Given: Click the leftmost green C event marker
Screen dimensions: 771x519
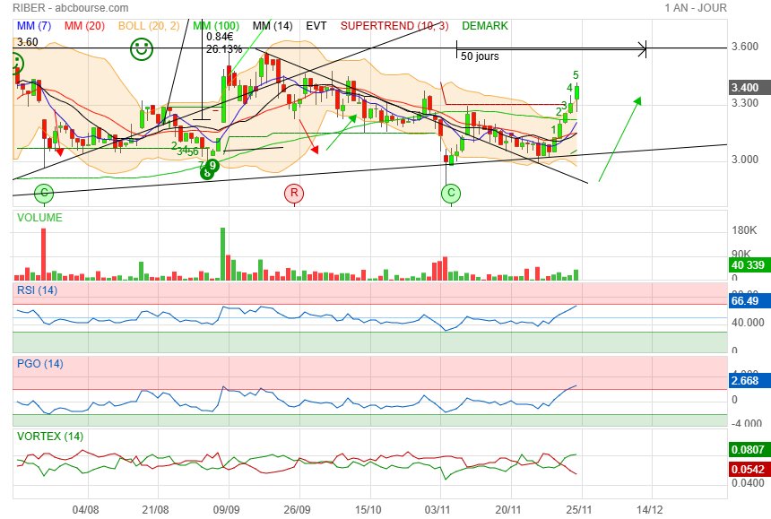Looking at the screenshot, I should 44,193.
